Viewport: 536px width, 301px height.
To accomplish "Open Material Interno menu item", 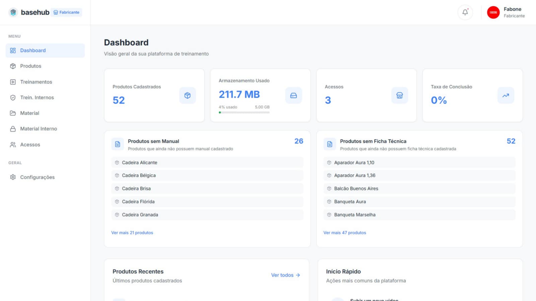I will tap(45, 129).
